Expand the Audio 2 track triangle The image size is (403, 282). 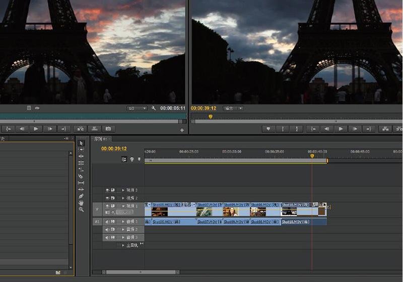tap(123, 229)
